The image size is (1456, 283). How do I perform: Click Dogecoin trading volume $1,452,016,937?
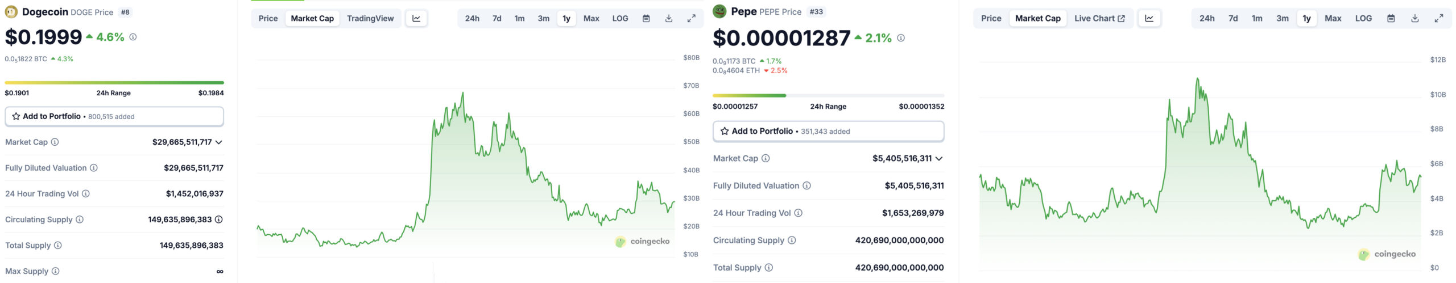(195, 194)
